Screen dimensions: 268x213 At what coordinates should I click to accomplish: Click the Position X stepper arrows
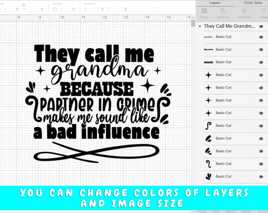(x=102, y=9)
